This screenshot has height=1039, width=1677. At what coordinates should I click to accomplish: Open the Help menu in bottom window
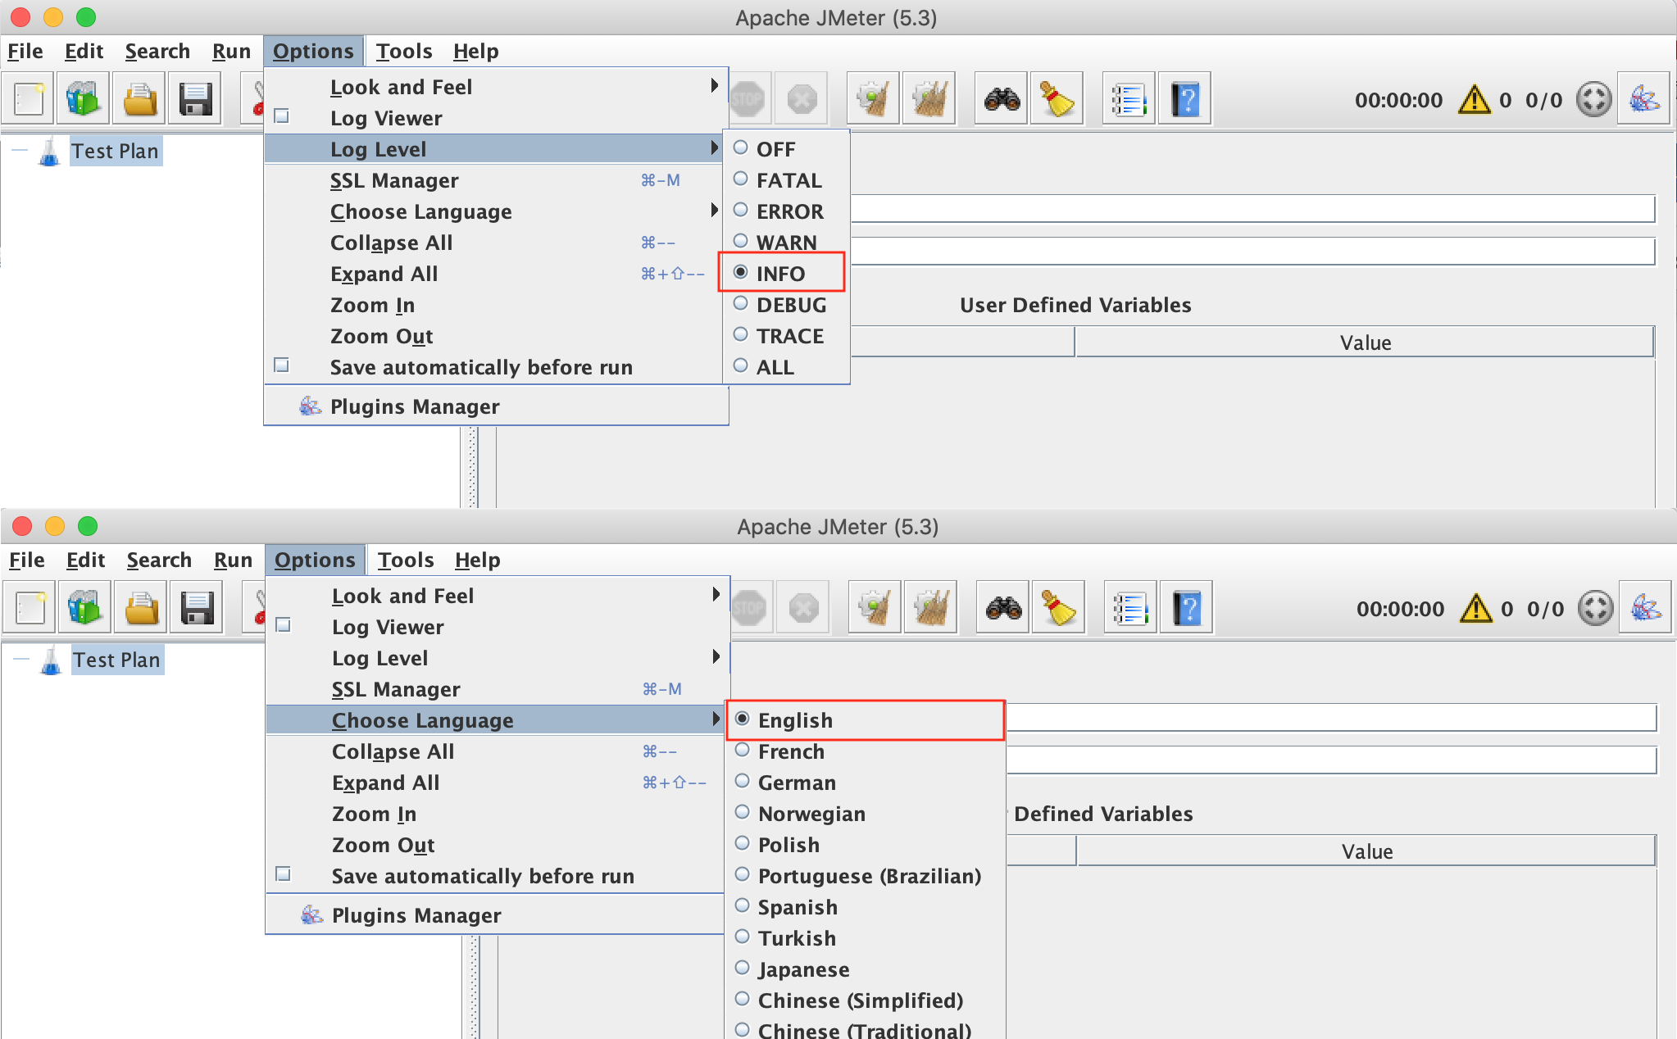477,560
